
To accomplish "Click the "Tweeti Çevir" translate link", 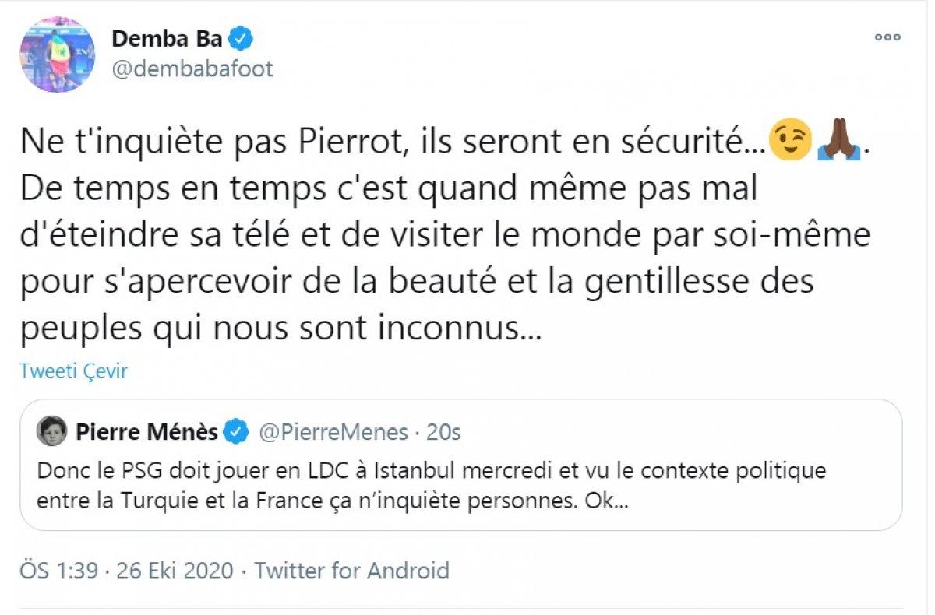I will pyautogui.click(x=73, y=371).
